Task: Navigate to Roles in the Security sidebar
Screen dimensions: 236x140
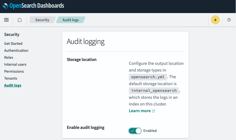Action: click(x=9, y=57)
